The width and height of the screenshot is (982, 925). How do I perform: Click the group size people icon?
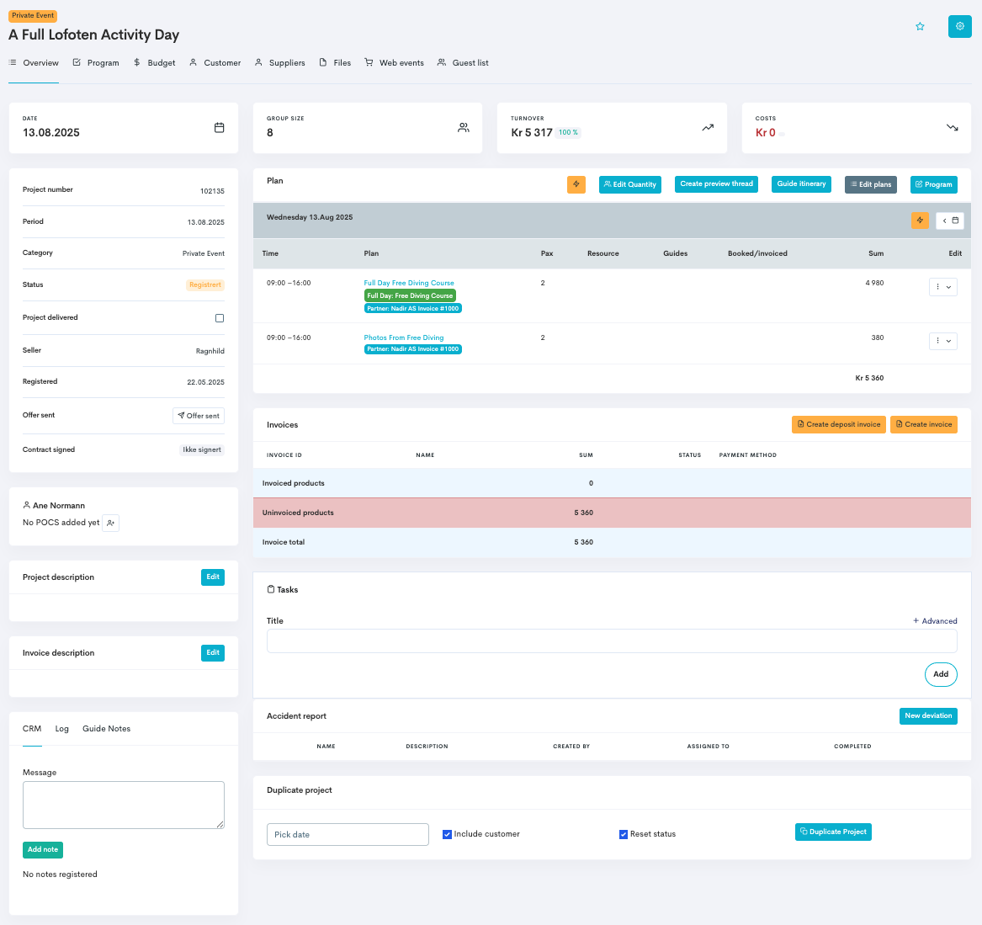click(x=463, y=128)
